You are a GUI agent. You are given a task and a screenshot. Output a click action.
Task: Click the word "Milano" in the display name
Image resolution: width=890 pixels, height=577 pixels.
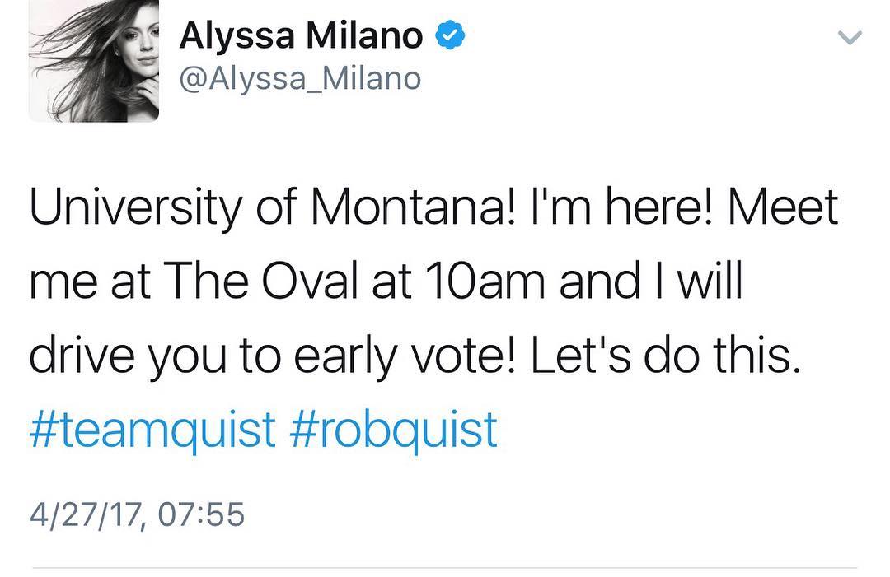[x=364, y=35]
